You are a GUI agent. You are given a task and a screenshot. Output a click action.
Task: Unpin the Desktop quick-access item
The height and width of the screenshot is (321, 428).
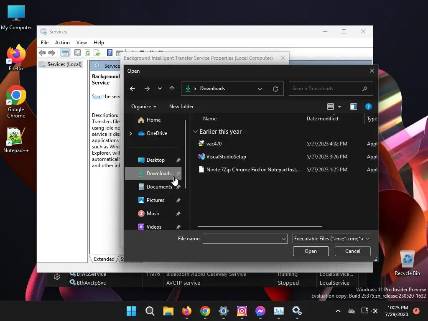coord(178,160)
